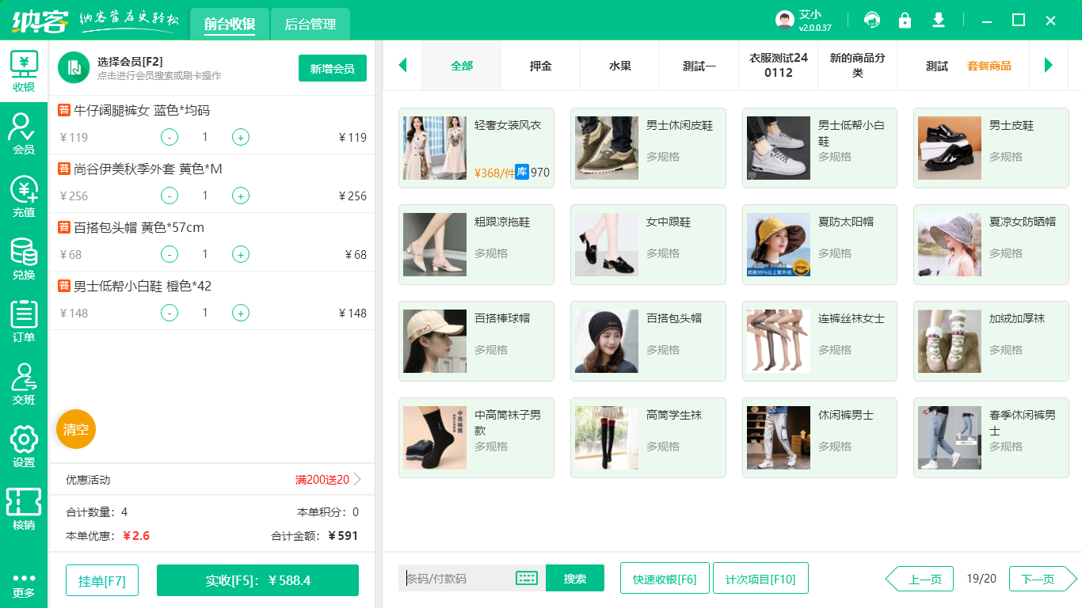The image size is (1082, 608).
Task: Switch to the 后台管理 tab
Action: tap(311, 25)
